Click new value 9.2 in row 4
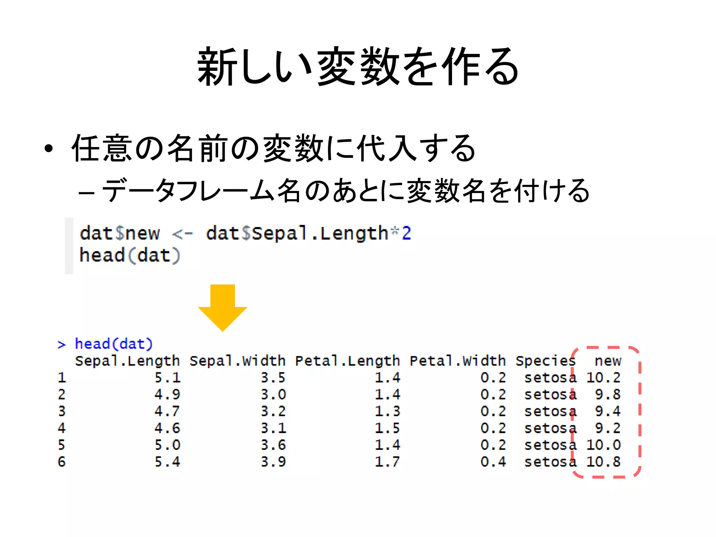The image size is (716, 537). point(608,428)
